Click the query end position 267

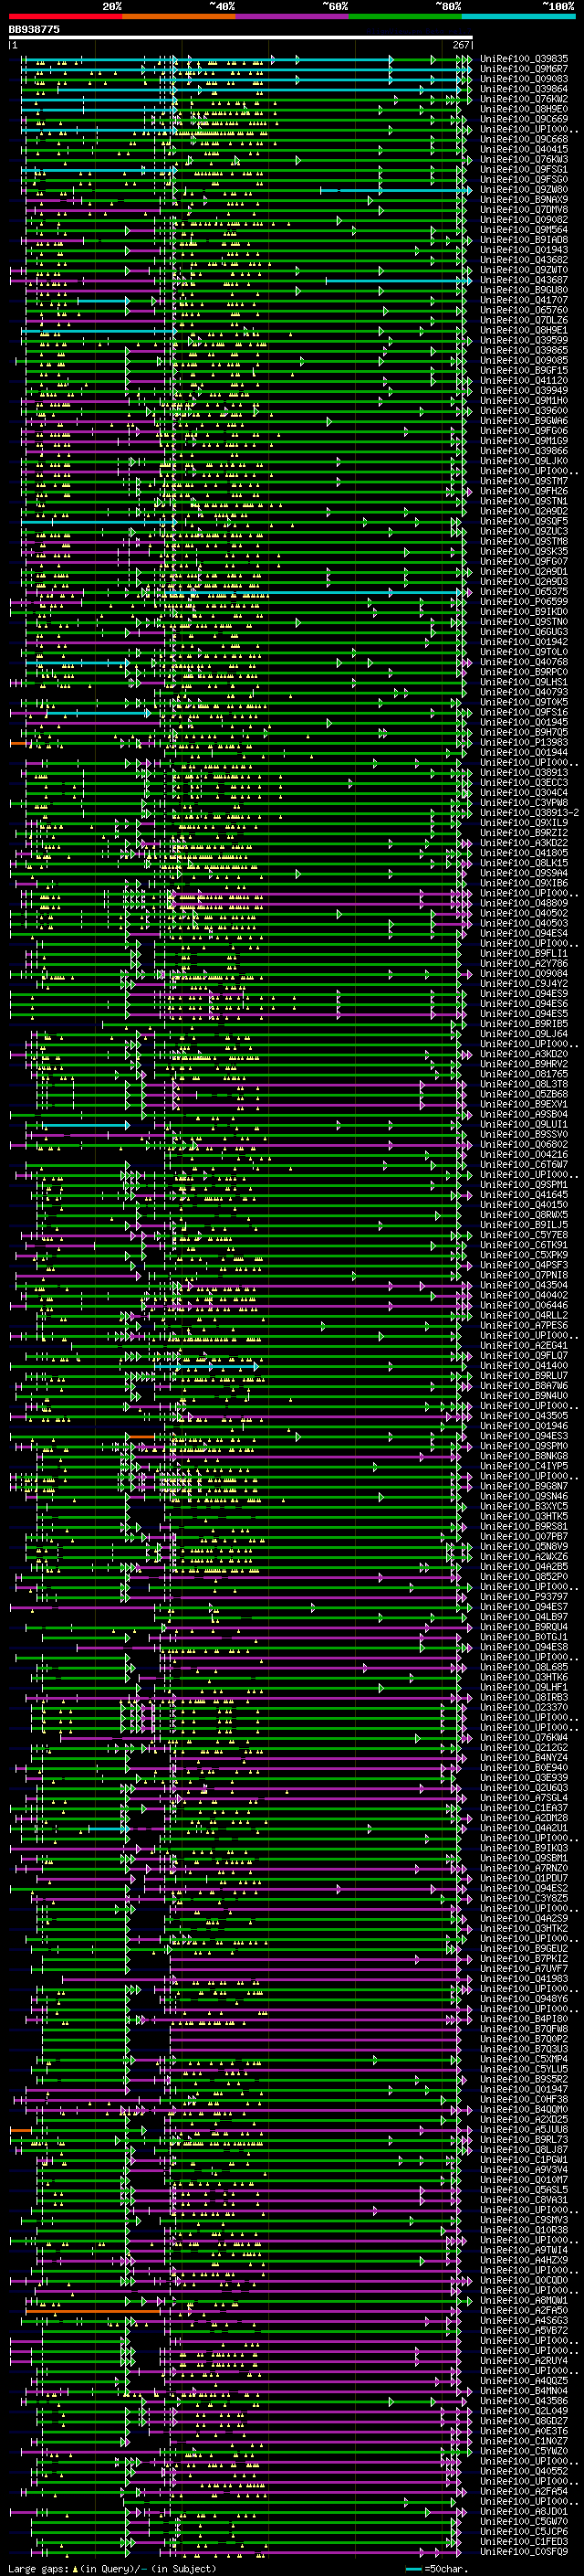(461, 45)
